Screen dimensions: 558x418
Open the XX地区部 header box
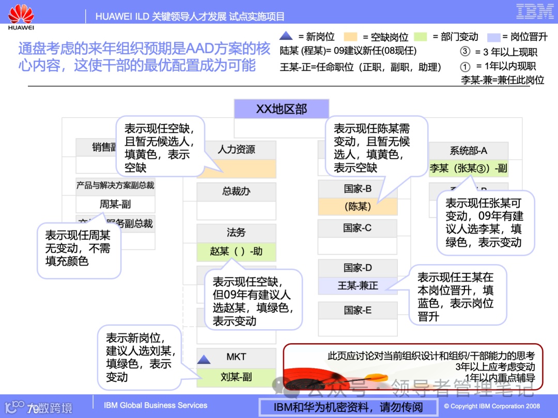coord(282,108)
